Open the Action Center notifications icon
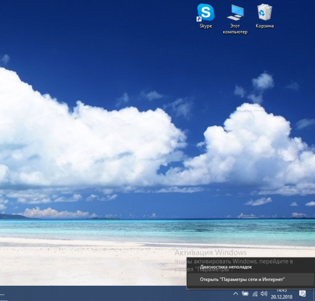315x301 pixels. [302, 294]
